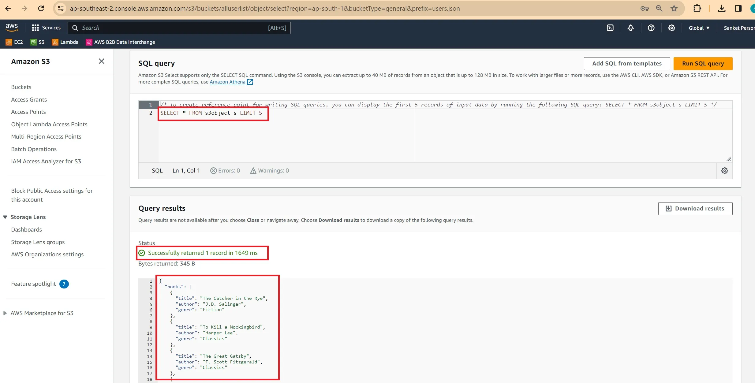Open AWS B2B Data Interchange shortcut
Image resolution: width=755 pixels, height=383 pixels.
point(120,42)
